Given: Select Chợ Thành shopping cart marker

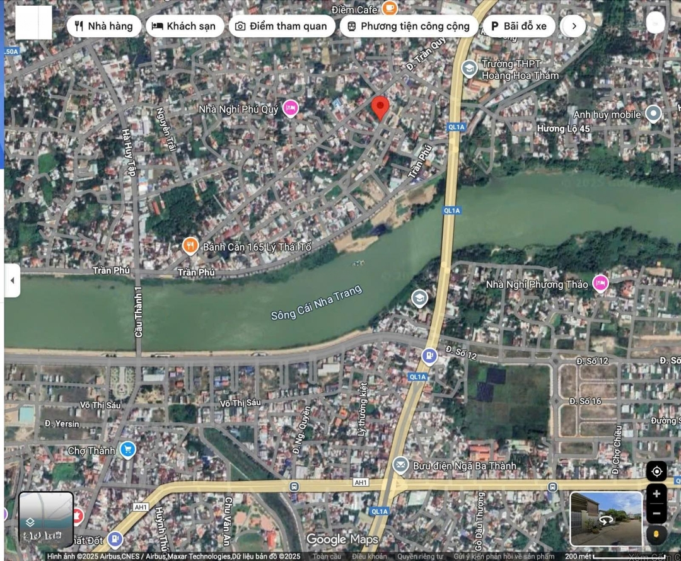Looking at the screenshot, I should pos(128,450).
